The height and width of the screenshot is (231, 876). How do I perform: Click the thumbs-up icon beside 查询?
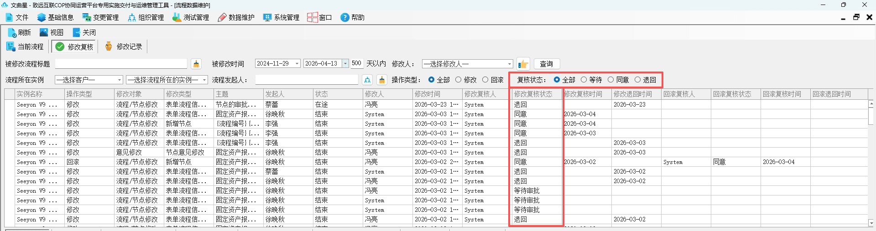pos(523,64)
